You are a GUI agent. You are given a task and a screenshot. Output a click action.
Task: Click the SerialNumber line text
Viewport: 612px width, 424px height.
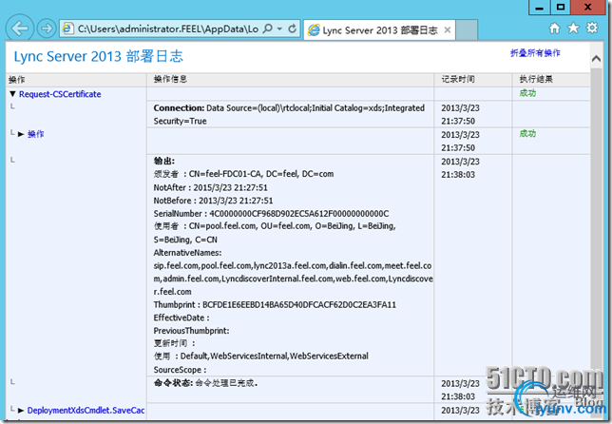(271, 214)
